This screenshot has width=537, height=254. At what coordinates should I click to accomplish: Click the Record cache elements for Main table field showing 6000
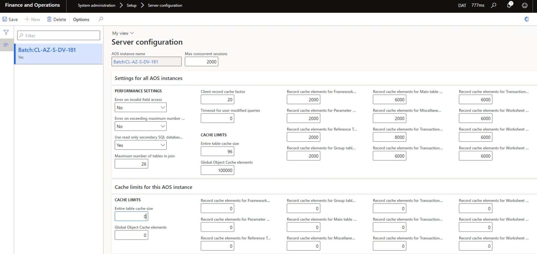(389, 99)
